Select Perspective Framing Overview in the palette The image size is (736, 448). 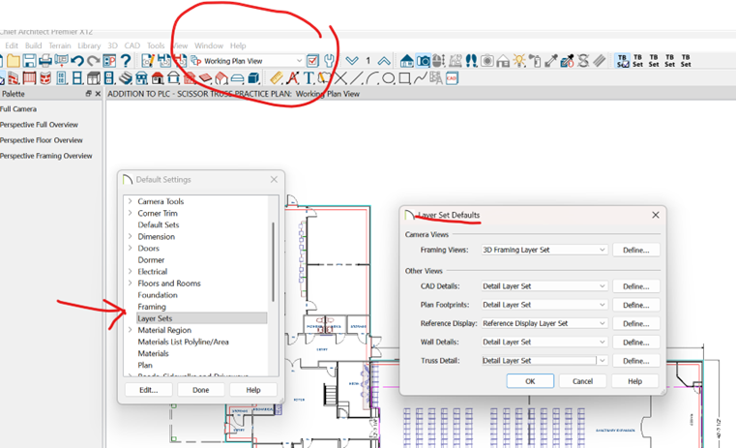(x=46, y=156)
